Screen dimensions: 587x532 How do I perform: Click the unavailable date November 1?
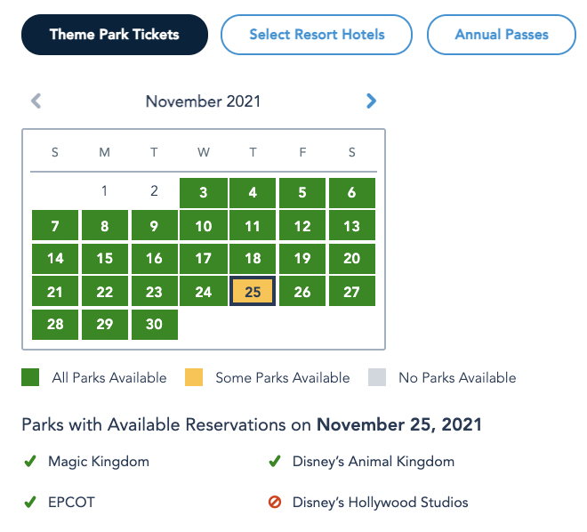pyautogui.click(x=104, y=191)
